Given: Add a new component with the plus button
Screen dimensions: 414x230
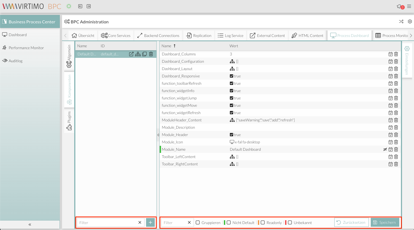Looking at the screenshot, I should [x=150, y=222].
